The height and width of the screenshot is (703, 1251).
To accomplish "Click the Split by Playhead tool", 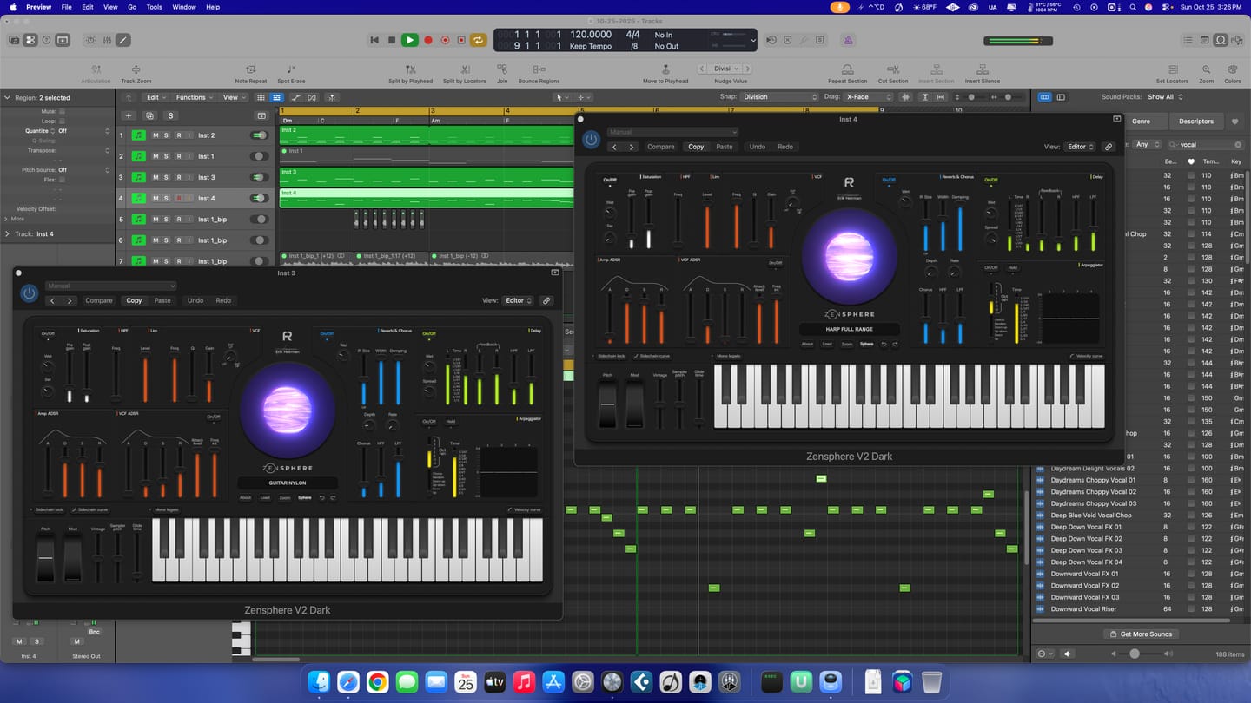I will 410,74.
